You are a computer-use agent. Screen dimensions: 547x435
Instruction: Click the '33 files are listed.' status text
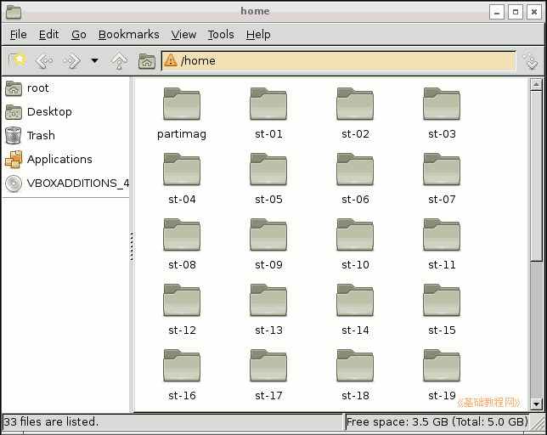(x=51, y=421)
